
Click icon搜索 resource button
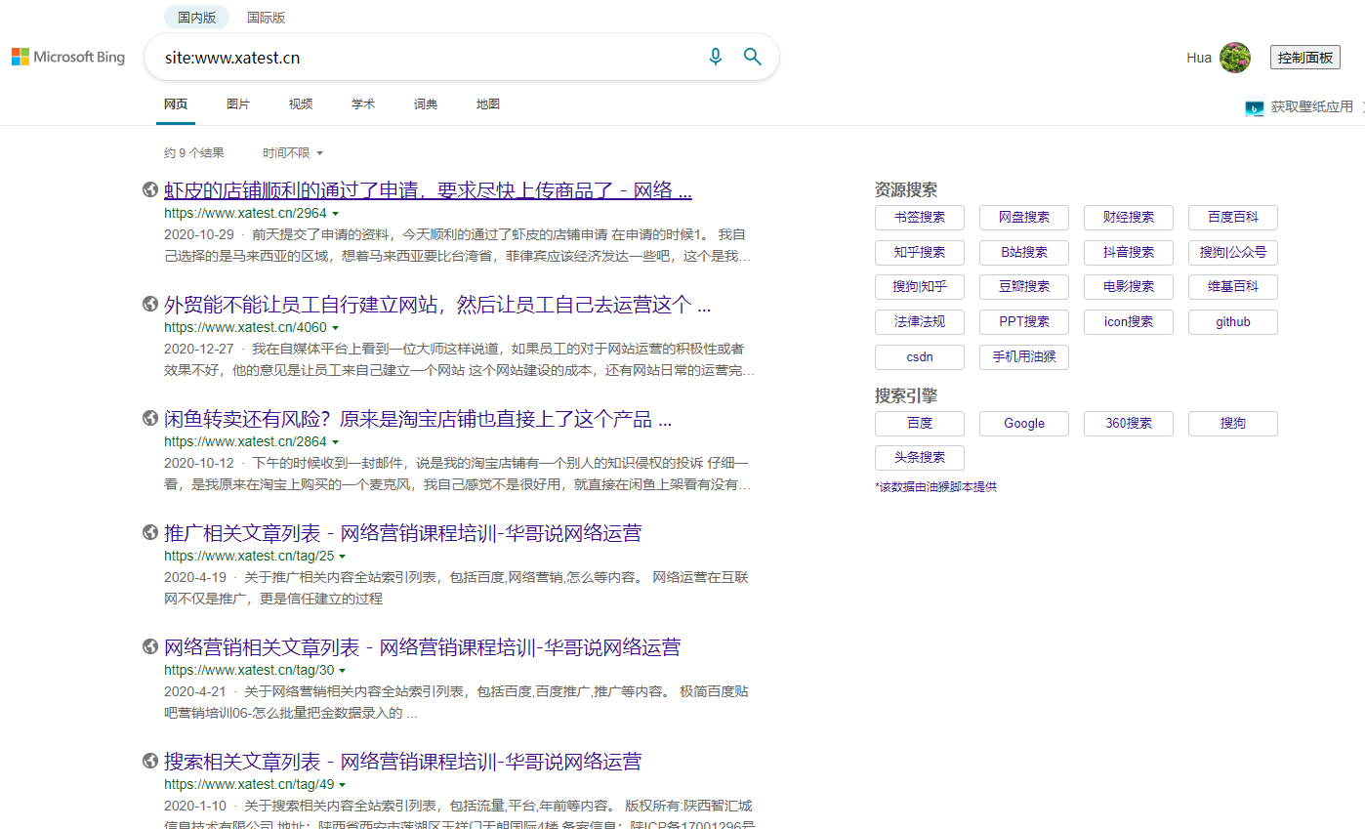pyautogui.click(x=1129, y=322)
